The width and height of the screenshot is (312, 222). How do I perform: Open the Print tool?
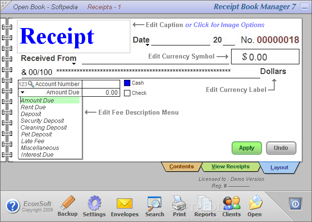click(179, 206)
